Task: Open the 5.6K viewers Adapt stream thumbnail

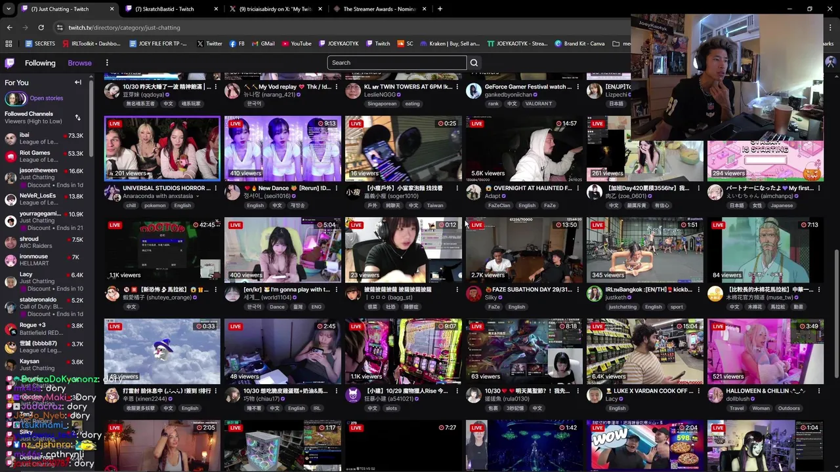Action: (524, 149)
